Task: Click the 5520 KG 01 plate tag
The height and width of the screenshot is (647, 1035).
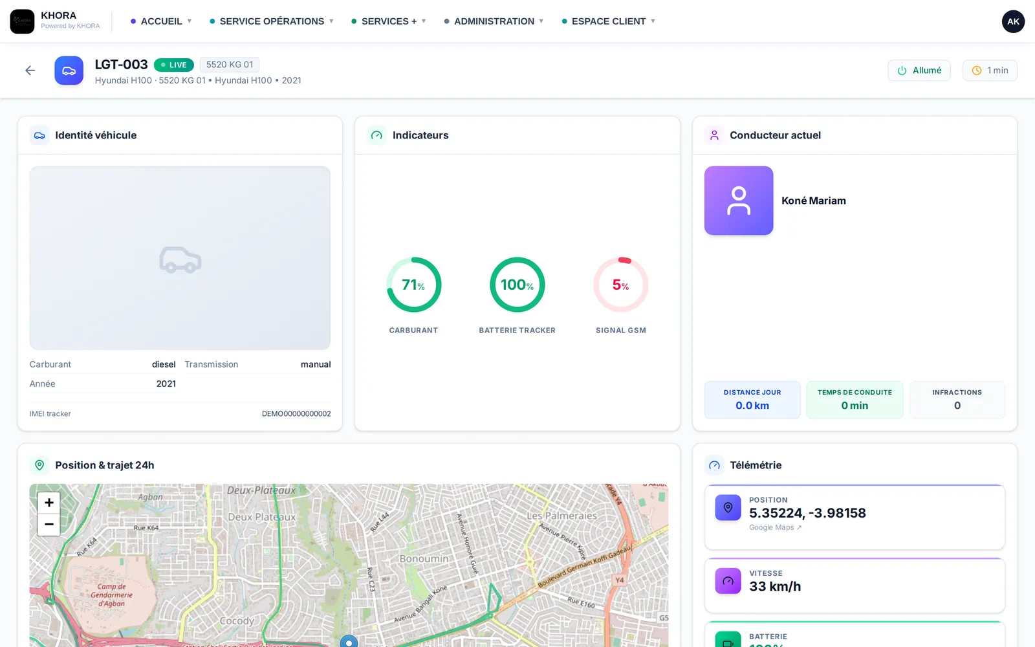Action: pyautogui.click(x=230, y=65)
